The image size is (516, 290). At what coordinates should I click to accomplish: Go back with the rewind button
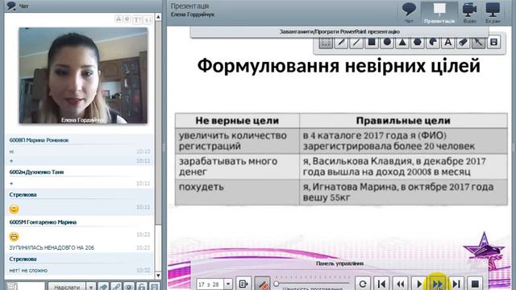(400, 284)
